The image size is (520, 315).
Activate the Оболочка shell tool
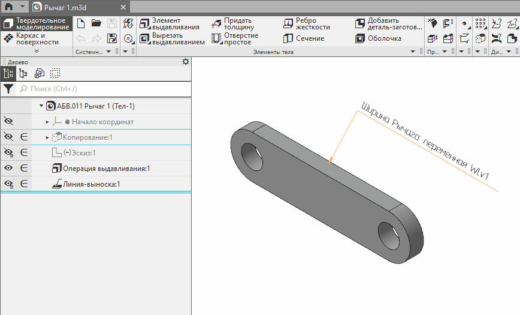coord(378,39)
